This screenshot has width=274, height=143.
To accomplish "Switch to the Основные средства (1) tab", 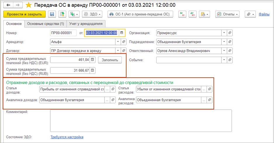I will coord(46,24).
